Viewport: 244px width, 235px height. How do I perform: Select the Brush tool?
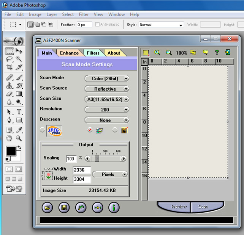pos(19,77)
